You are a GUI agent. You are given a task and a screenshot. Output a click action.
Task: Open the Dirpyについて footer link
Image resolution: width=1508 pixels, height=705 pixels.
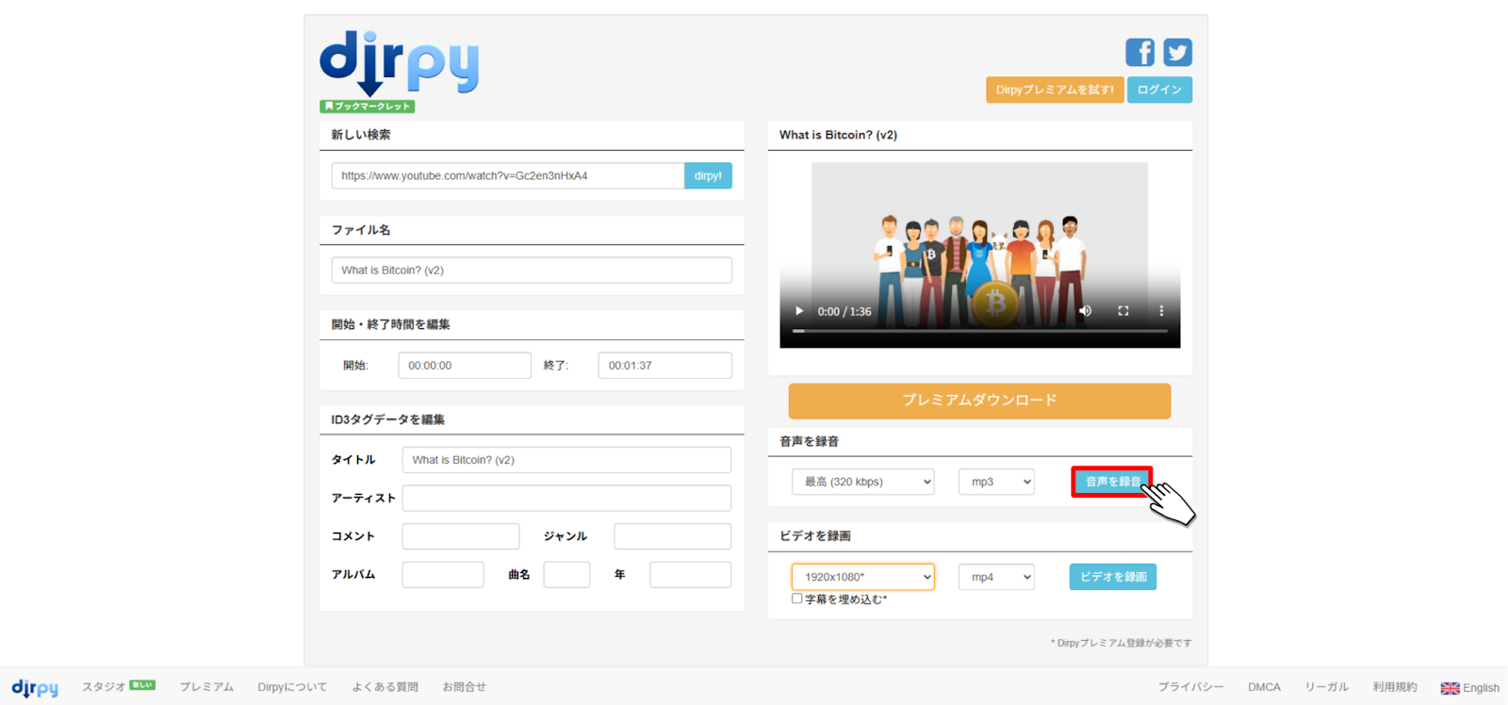tap(292, 687)
